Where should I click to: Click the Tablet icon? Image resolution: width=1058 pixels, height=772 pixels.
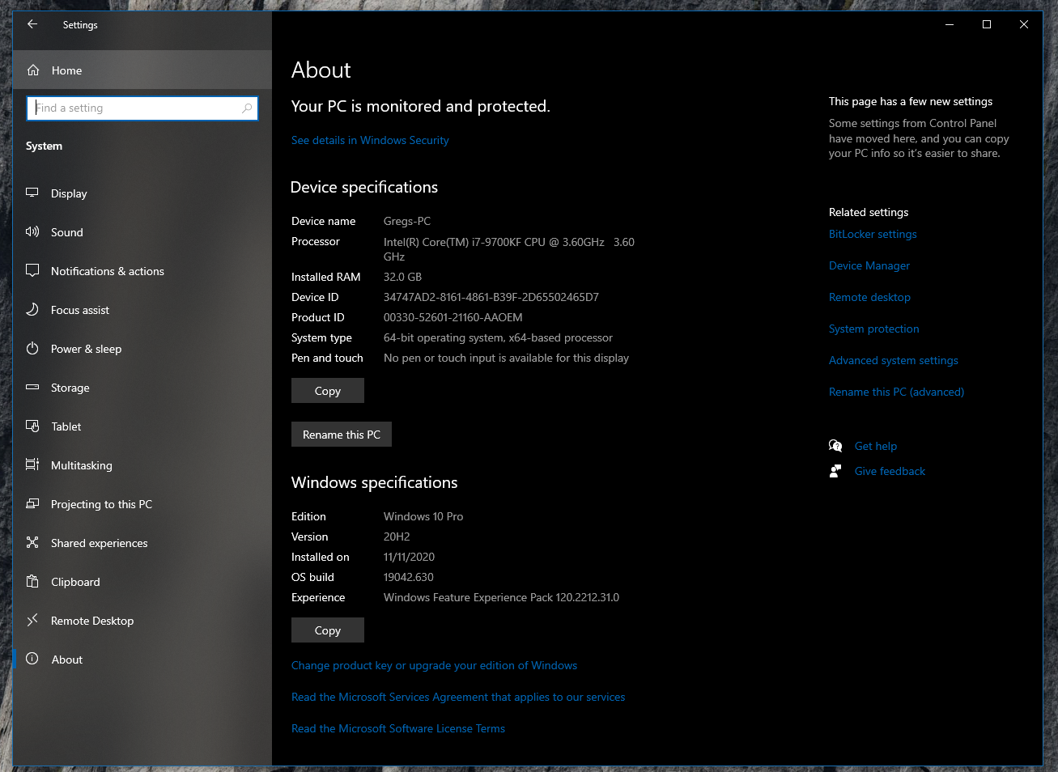tap(32, 426)
